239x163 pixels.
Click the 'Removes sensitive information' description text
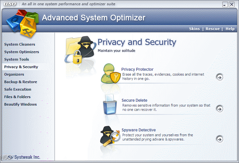click(x=166, y=107)
